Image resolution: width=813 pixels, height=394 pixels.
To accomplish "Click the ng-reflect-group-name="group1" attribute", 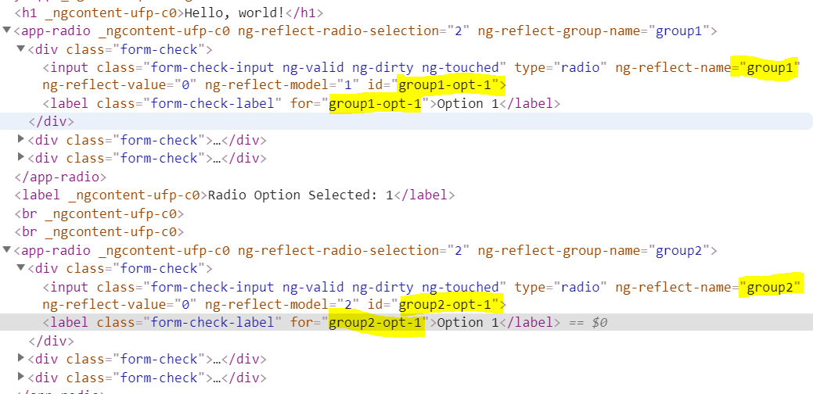I will [x=594, y=31].
